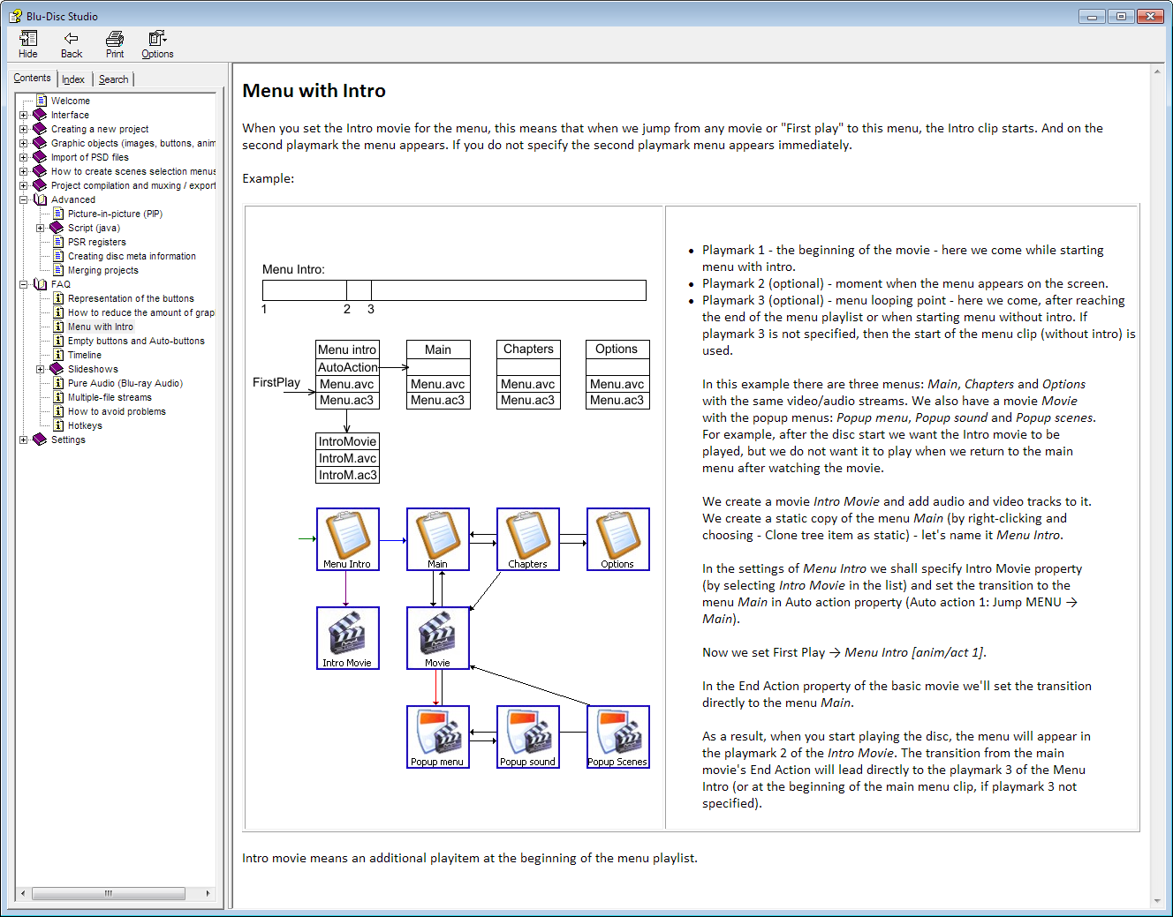Click the content pane scroll down arrow
Screen dimensions: 1173x917
[1157, 901]
